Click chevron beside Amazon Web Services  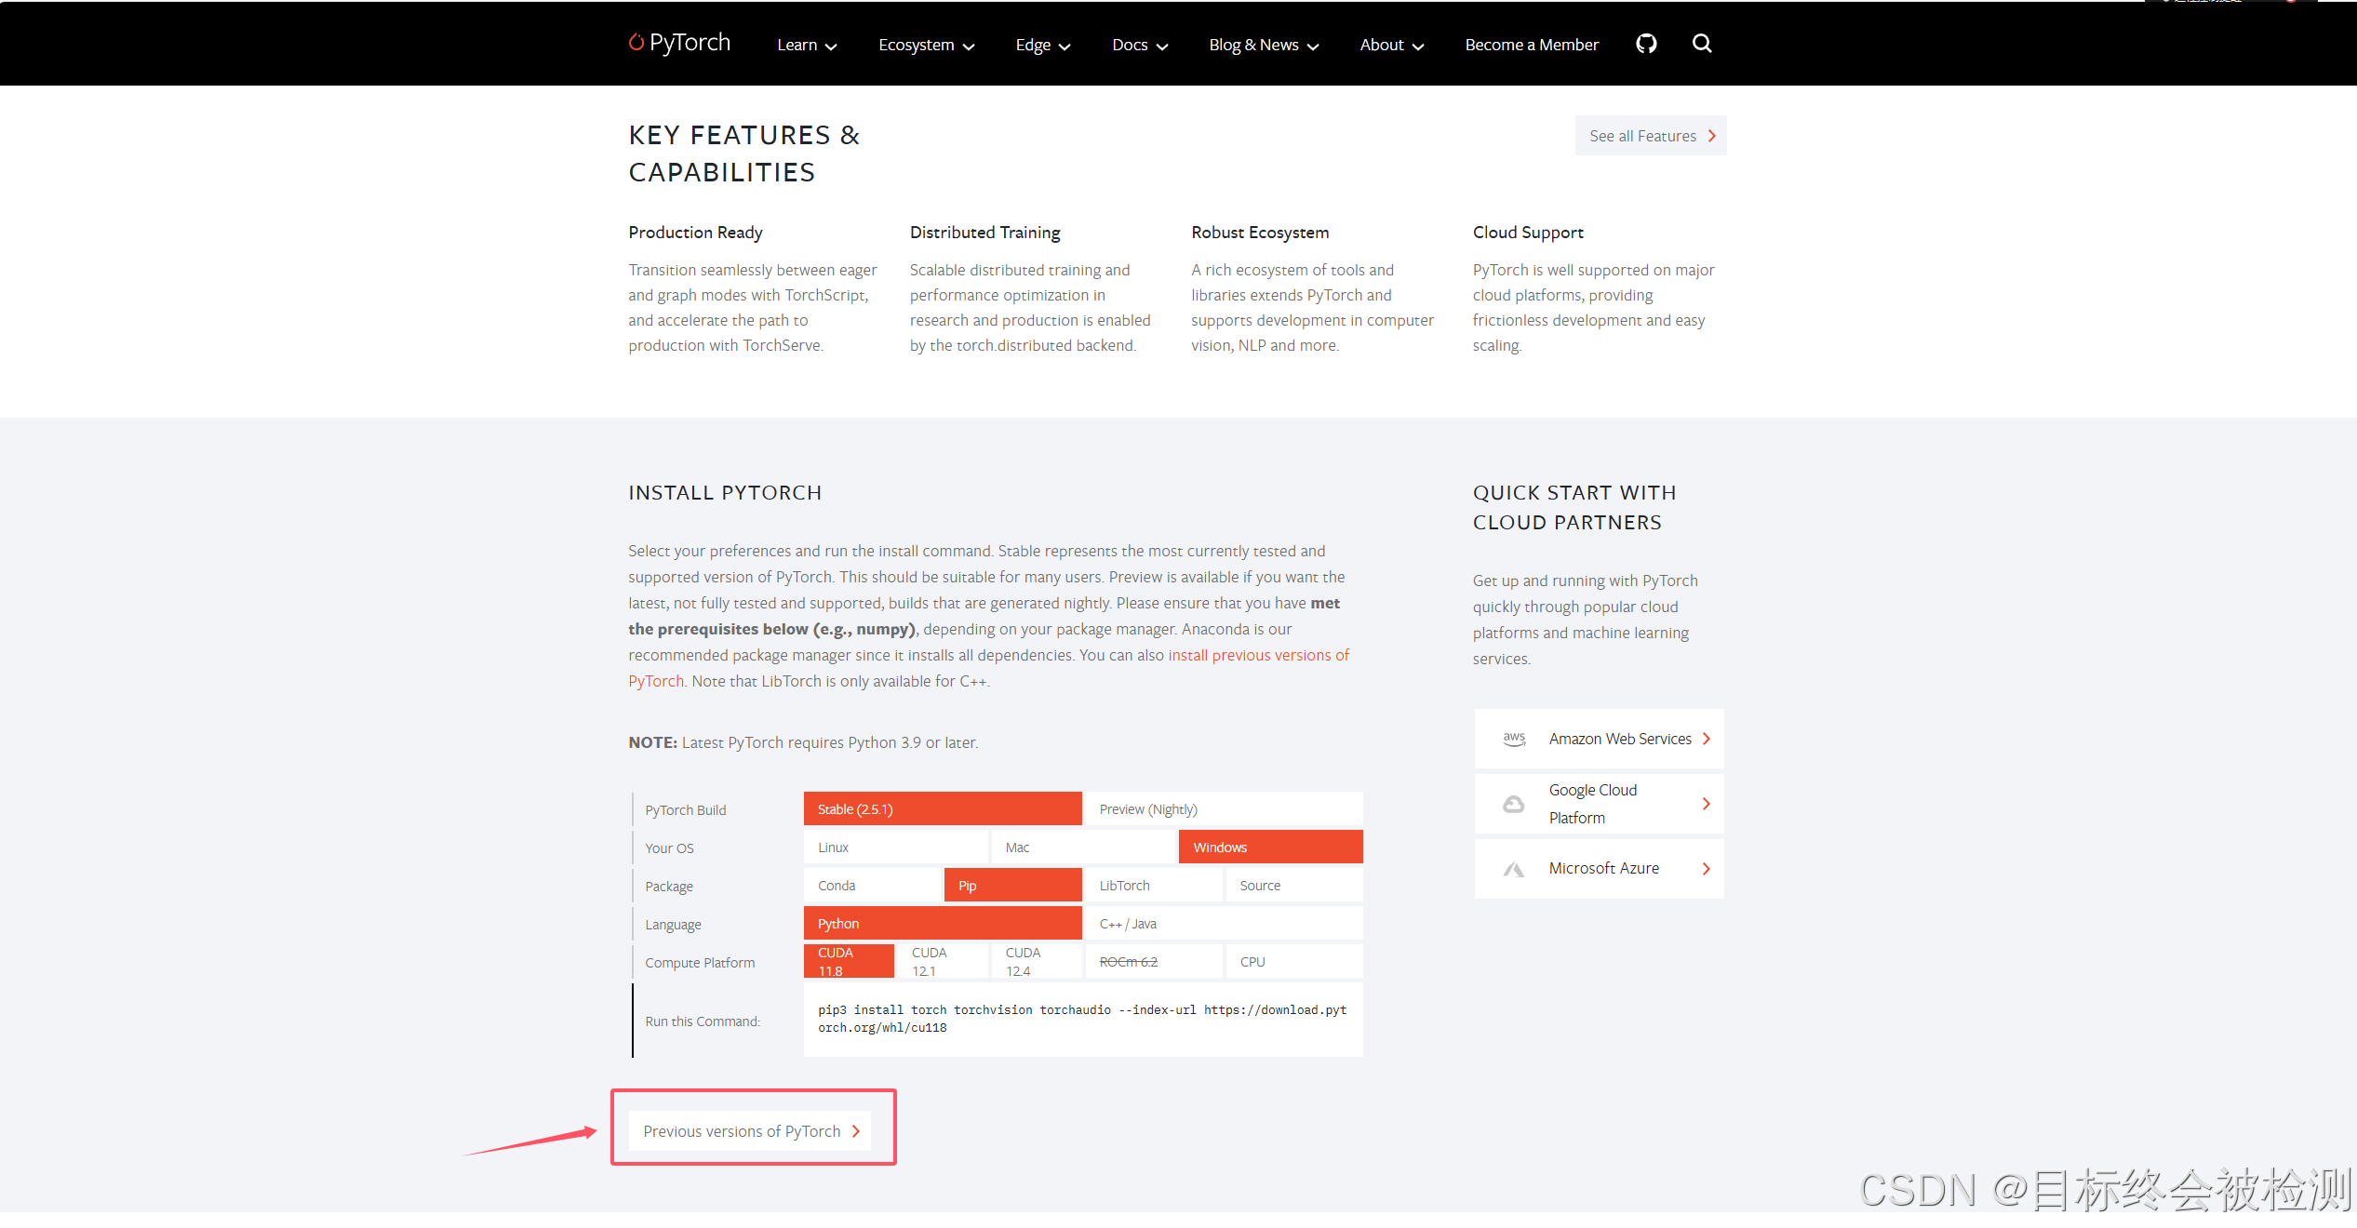click(x=1706, y=739)
